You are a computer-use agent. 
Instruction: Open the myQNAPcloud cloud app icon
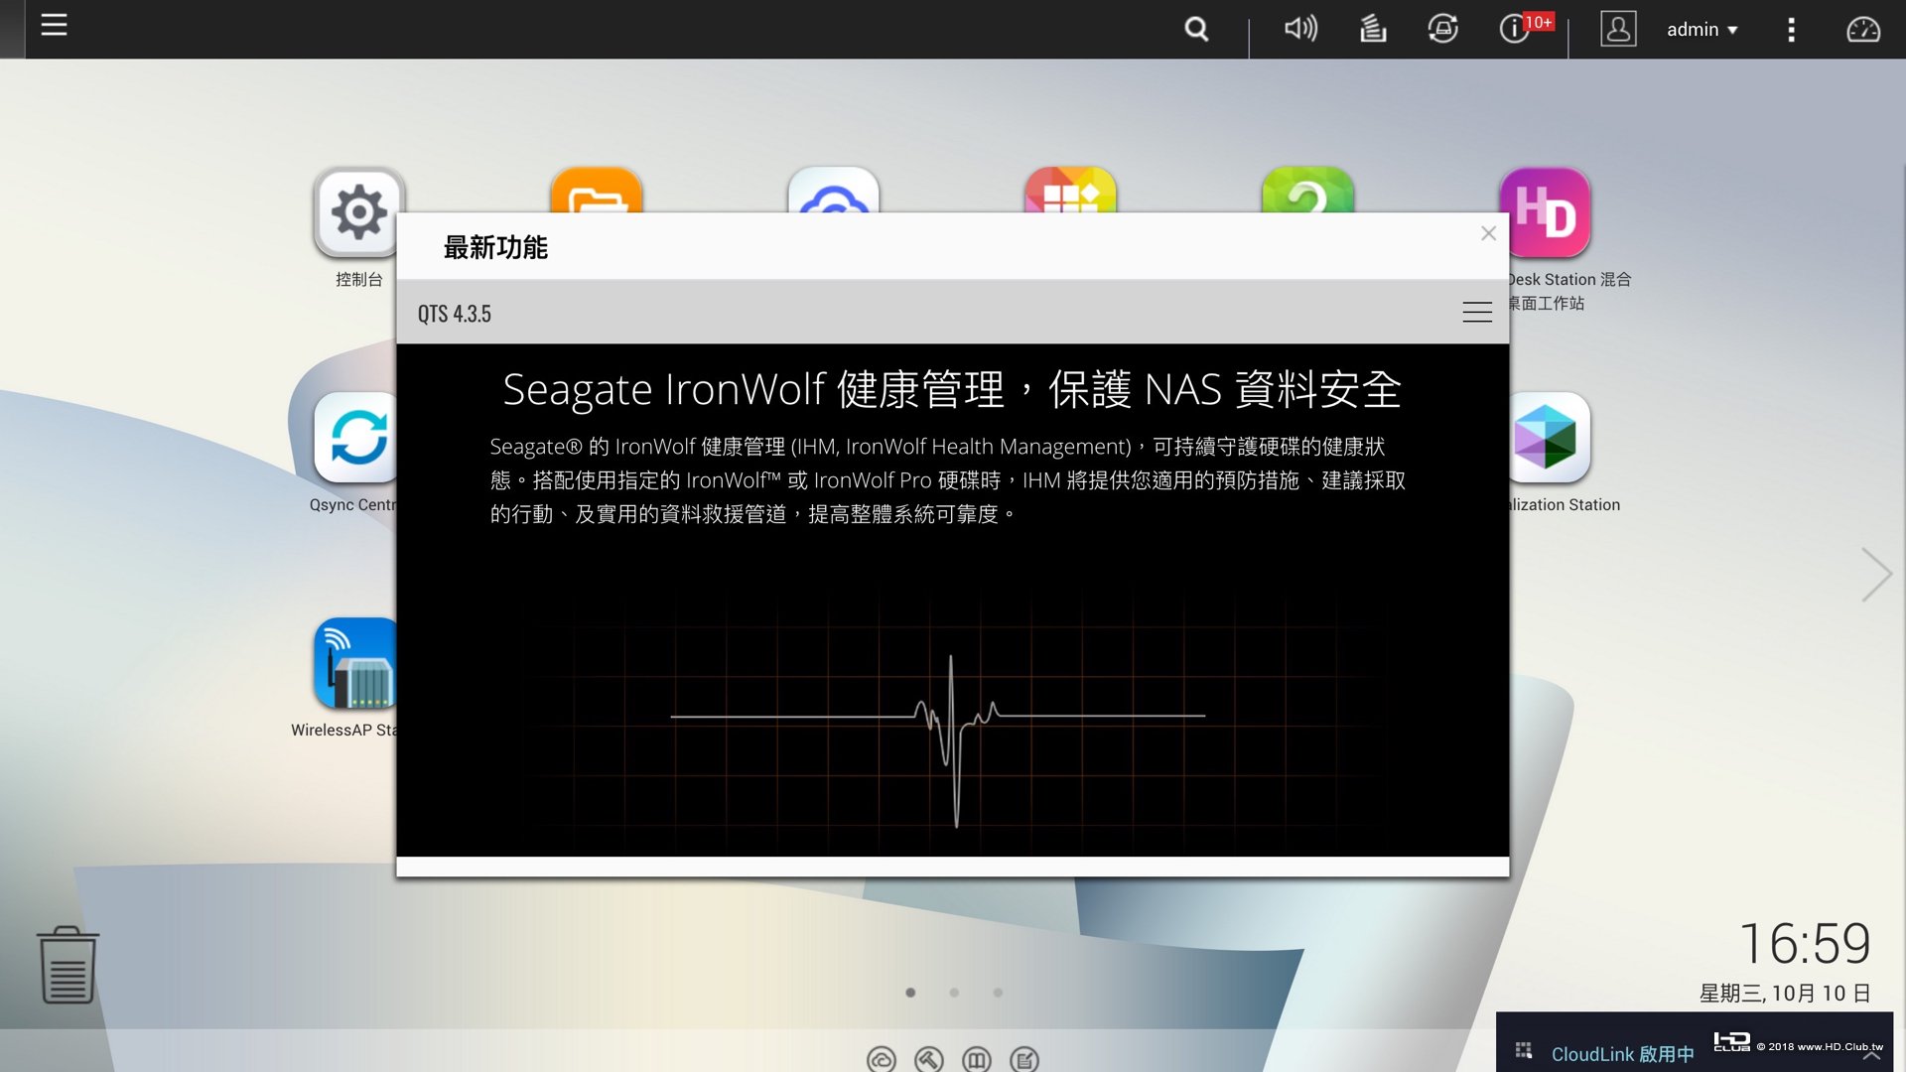[x=834, y=191]
